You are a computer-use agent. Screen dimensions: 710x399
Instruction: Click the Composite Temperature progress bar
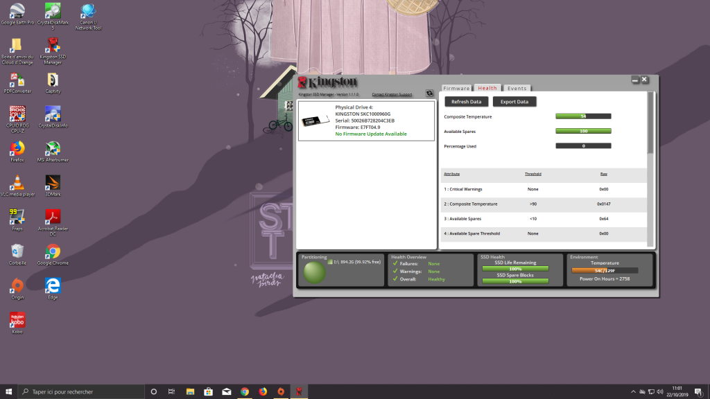(x=583, y=116)
